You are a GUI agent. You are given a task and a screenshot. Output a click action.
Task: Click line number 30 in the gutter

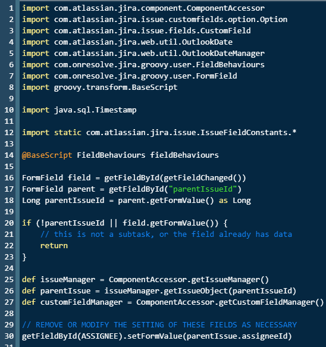(9, 336)
